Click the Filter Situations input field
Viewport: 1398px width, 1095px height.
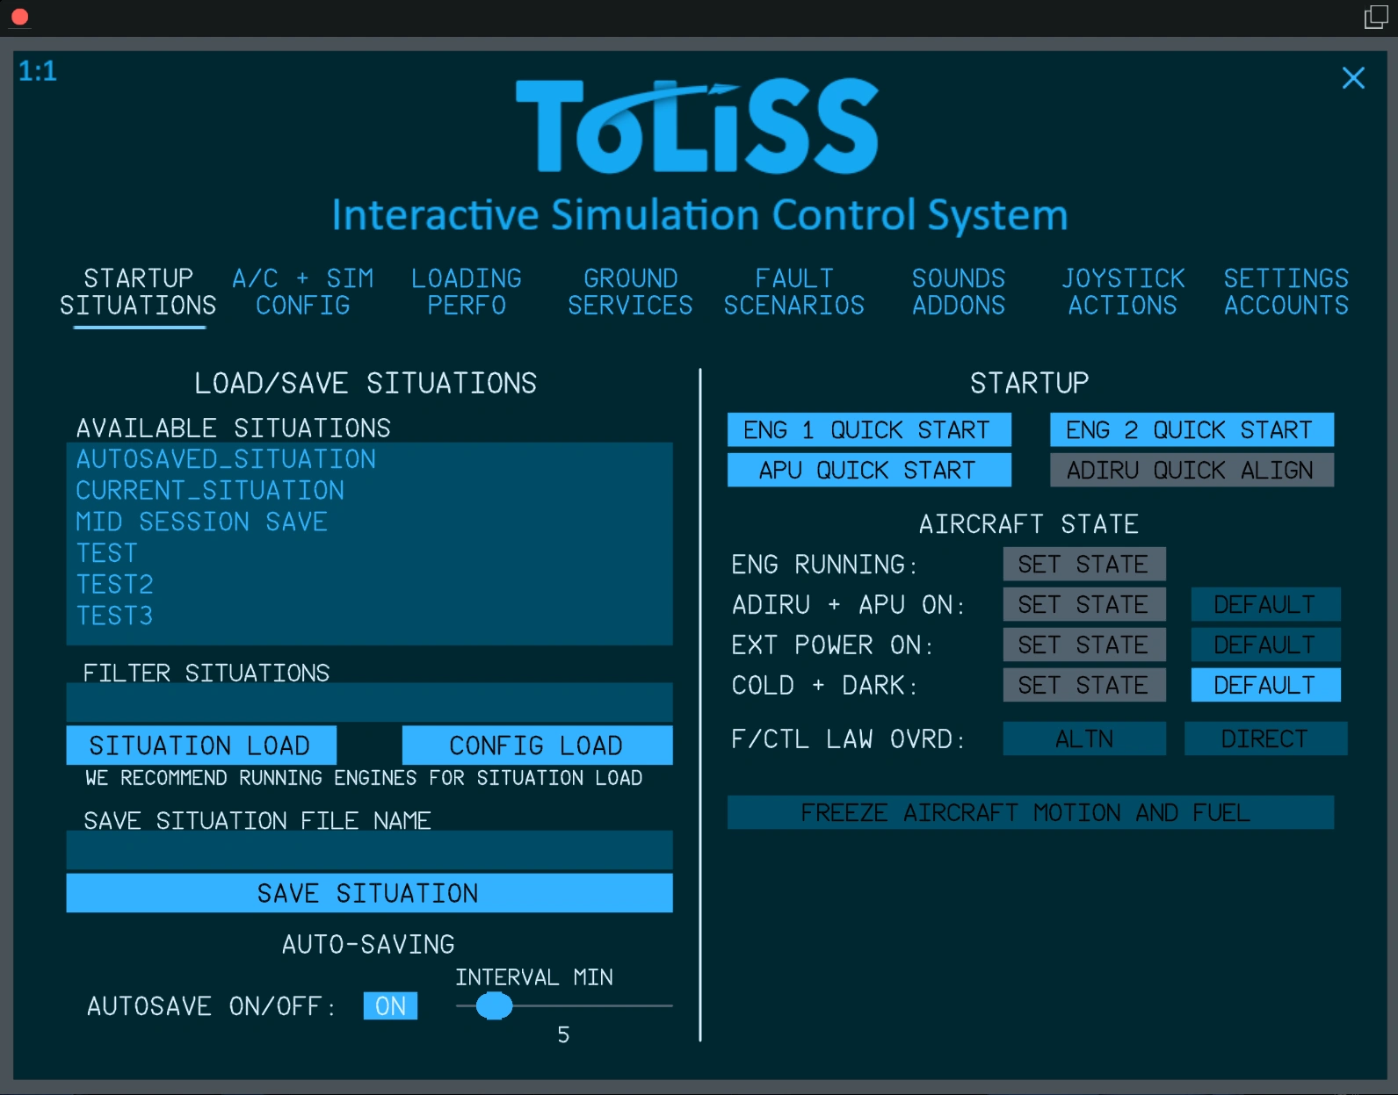pos(369,703)
